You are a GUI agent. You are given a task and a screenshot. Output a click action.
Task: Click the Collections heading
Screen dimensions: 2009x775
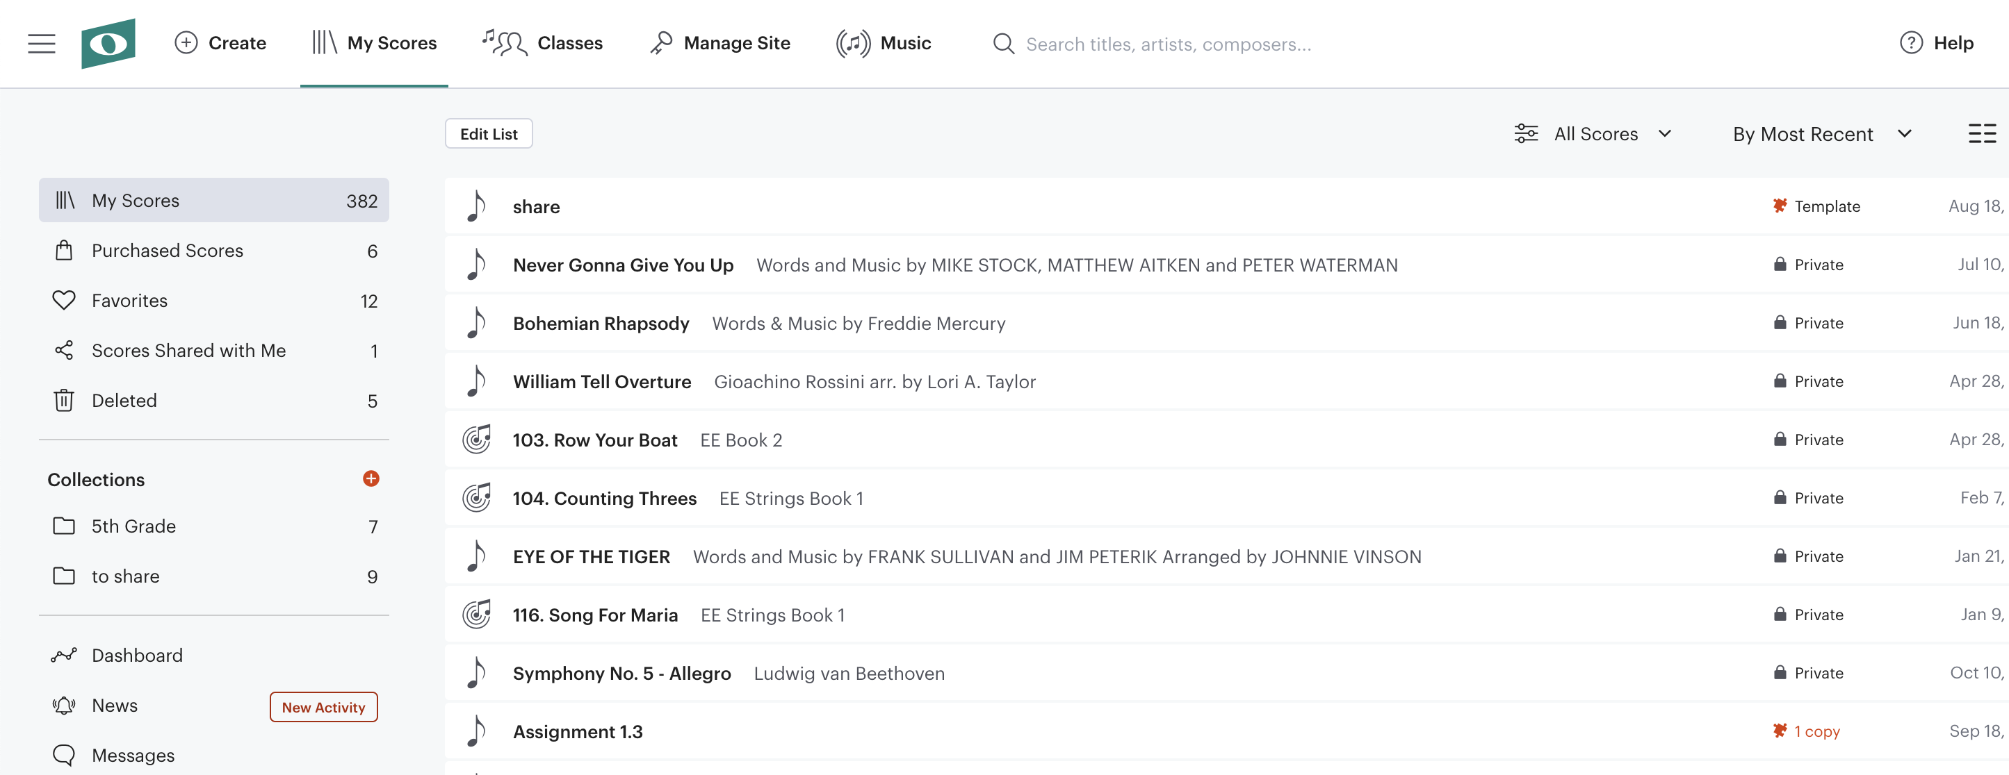[96, 480]
